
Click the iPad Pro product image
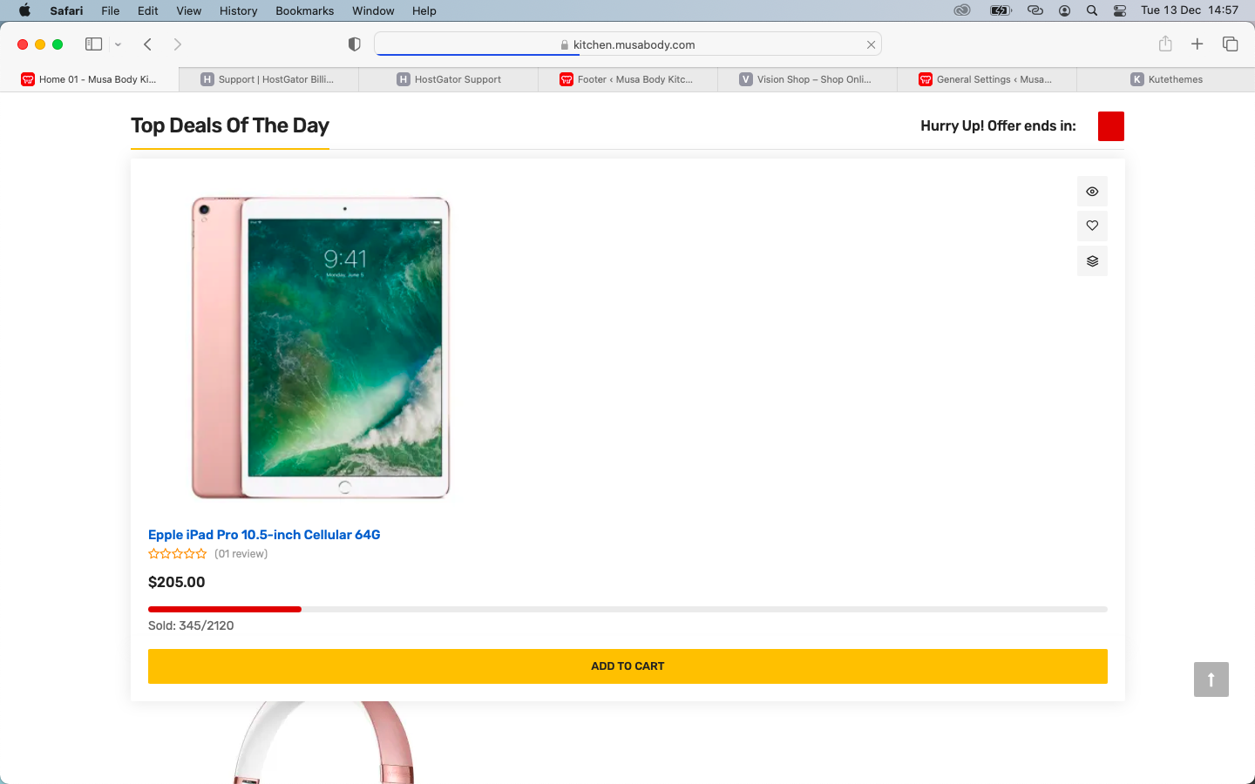[321, 348]
